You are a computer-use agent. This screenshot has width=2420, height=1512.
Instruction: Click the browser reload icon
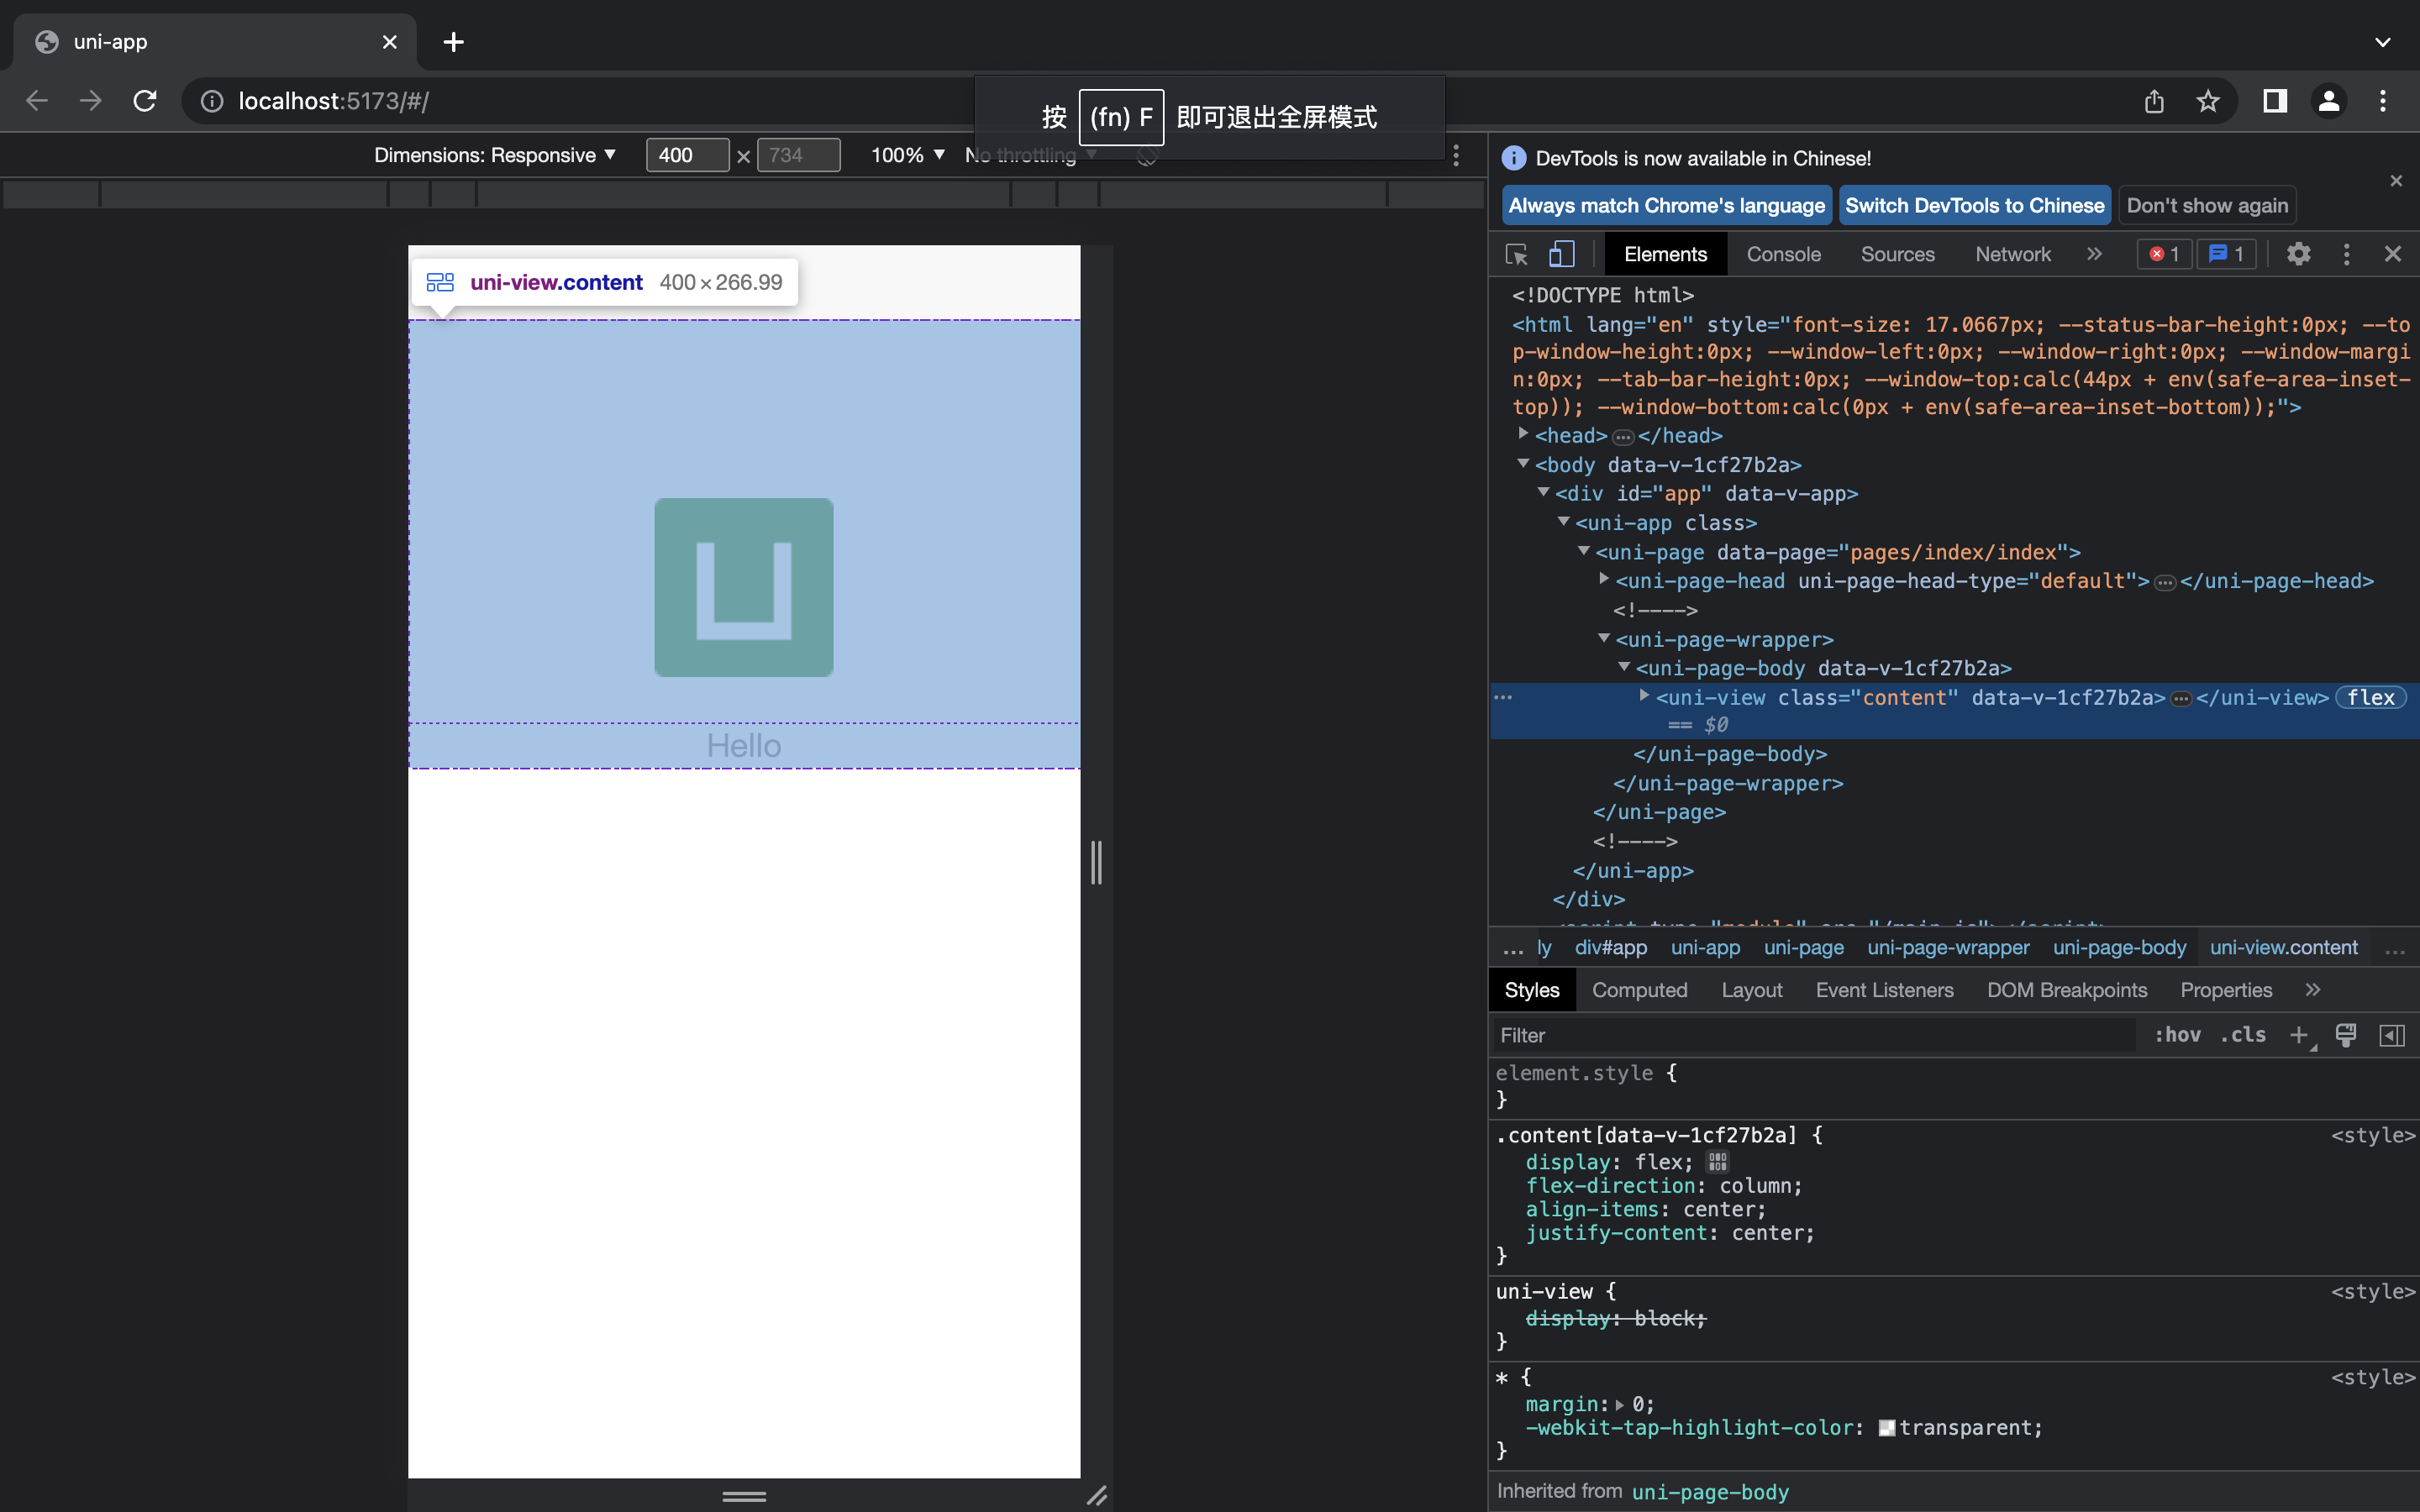[145, 101]
